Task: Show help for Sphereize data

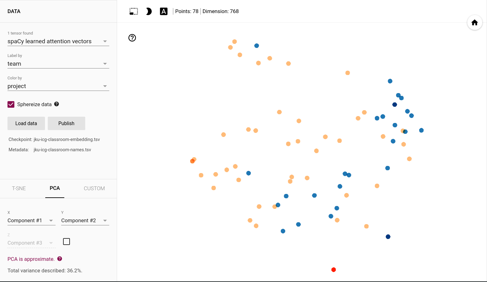Action: point(57,104)
